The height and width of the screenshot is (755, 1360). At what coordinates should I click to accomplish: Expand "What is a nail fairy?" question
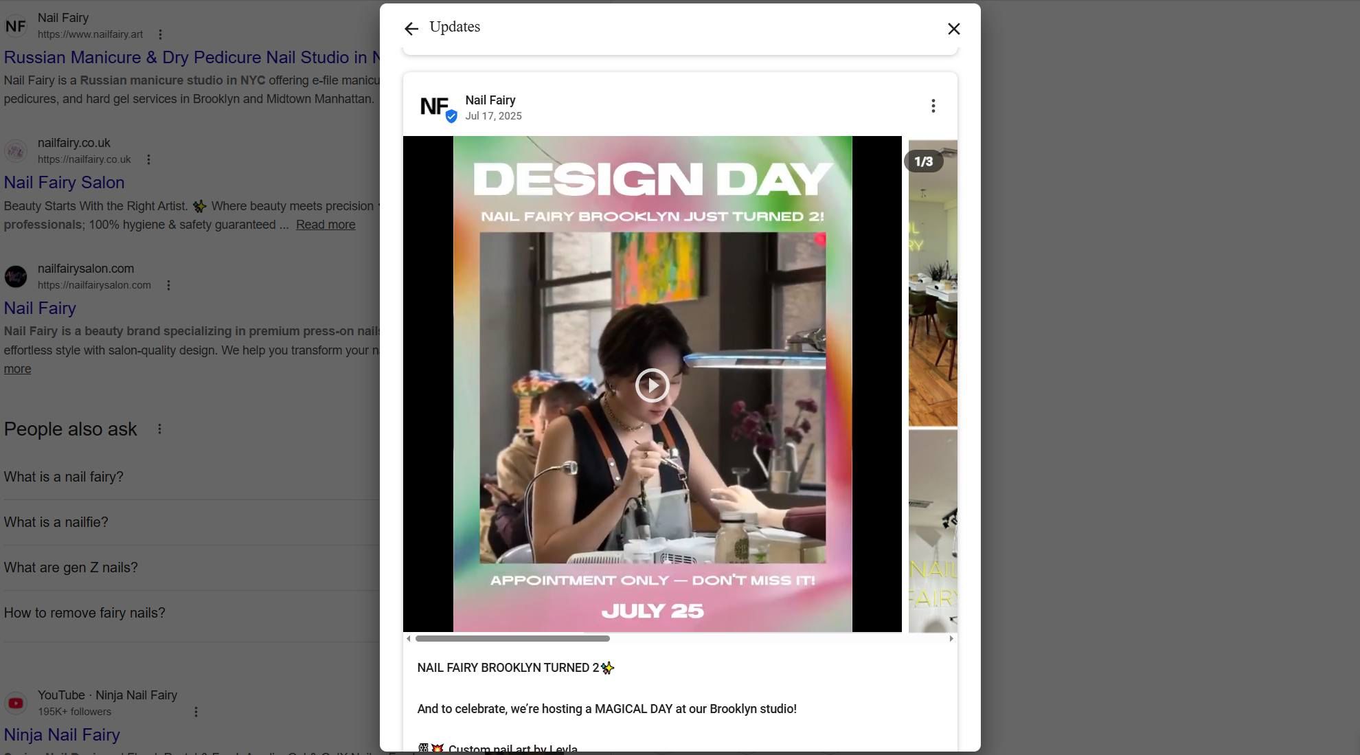tap(64, 477)
